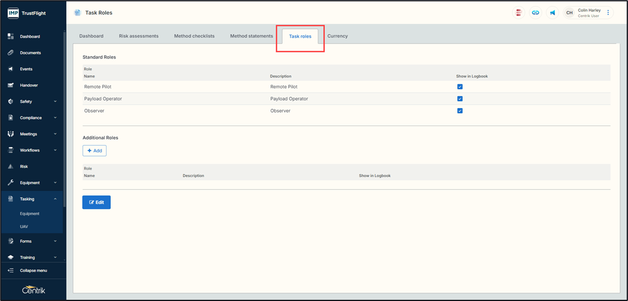
Task: Click the red stacked database icon
Action: pos(518,13)
